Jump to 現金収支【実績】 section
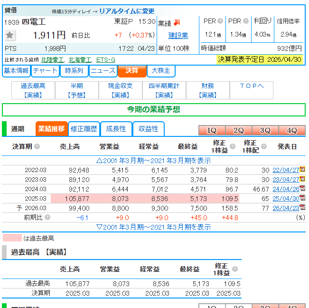The height and width of the screenshot is (308, 309). point(121,90)
